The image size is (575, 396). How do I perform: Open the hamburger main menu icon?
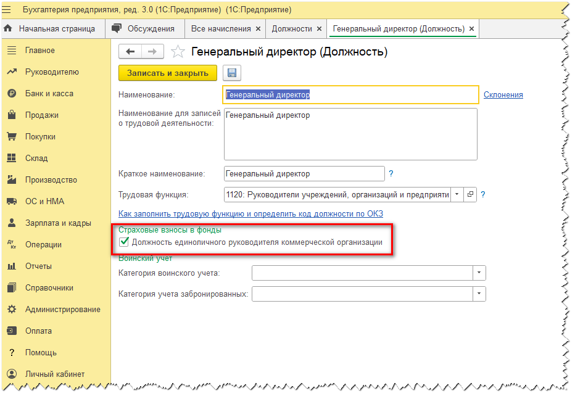7,9
